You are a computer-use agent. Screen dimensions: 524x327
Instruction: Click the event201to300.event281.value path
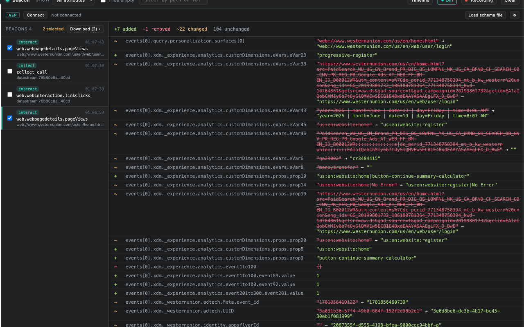[214, 293]
